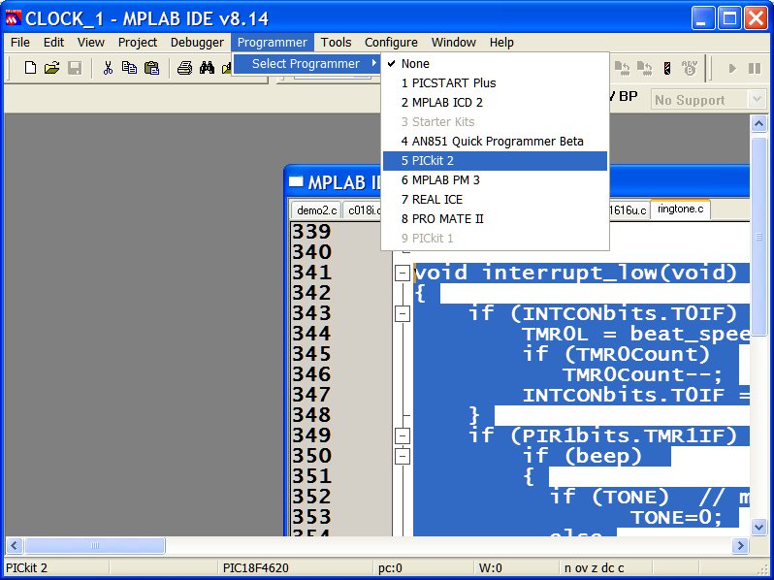Viewport: 774px width, 580px height.
Task: Click the horizontal scrollbar left arrow
Action: 14,545
